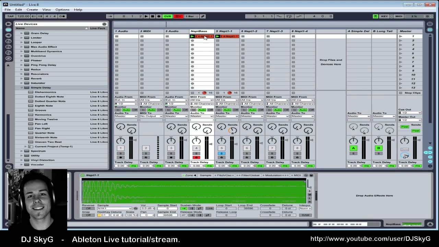The width and height of the screenshot is (439, 247).
Task: Launch the clip in NeptBass track
Action: pos(192,36)
